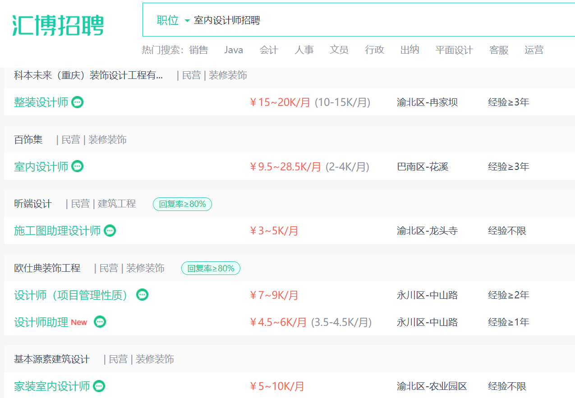Select hot search term Java

tap(234, 50)
